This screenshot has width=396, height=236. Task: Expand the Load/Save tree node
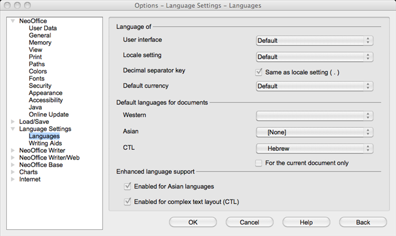tap(12, 122)
